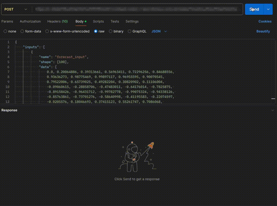Click the astronaut rocket illustration
The image size is (277, 206).
coord(137,157)
